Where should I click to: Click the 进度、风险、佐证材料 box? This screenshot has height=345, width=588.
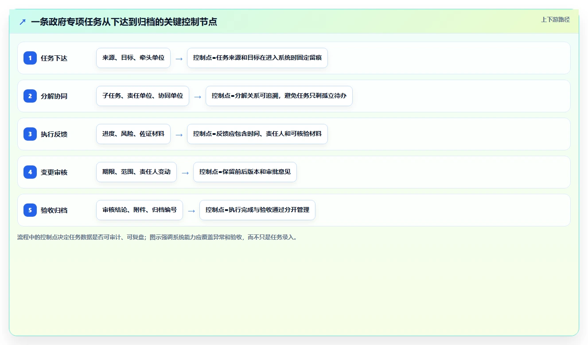[x=133, y=134]
